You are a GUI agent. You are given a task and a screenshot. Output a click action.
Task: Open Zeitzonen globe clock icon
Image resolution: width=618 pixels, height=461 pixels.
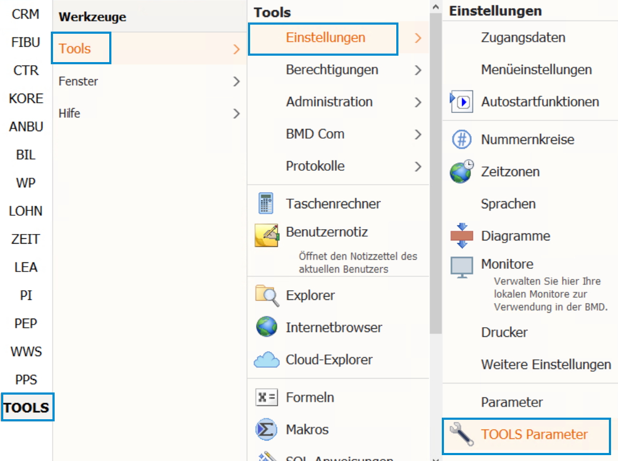tap(462, 171)
